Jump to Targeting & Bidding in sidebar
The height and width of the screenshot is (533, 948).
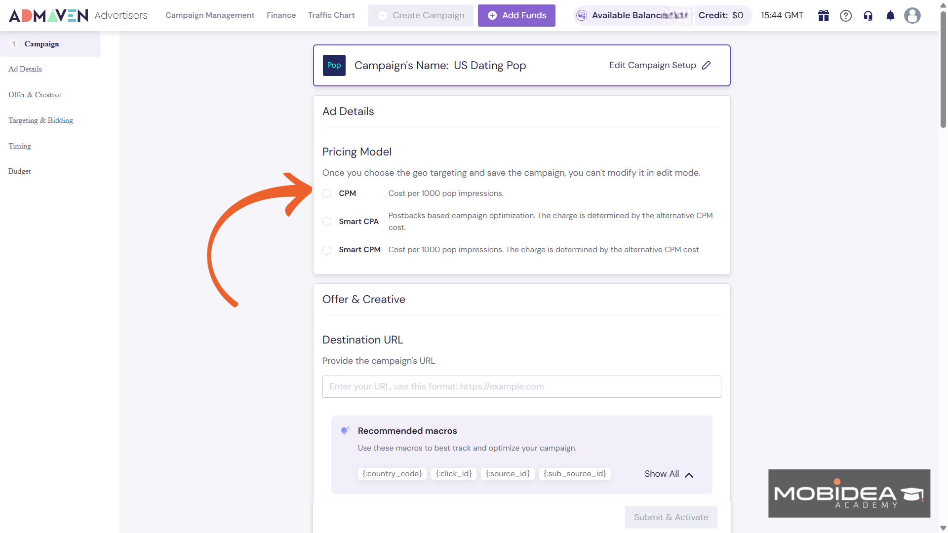point(40,120)
